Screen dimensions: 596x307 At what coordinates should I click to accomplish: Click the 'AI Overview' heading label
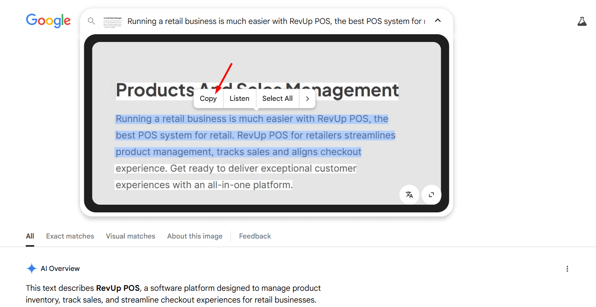[x=60, y=269]
